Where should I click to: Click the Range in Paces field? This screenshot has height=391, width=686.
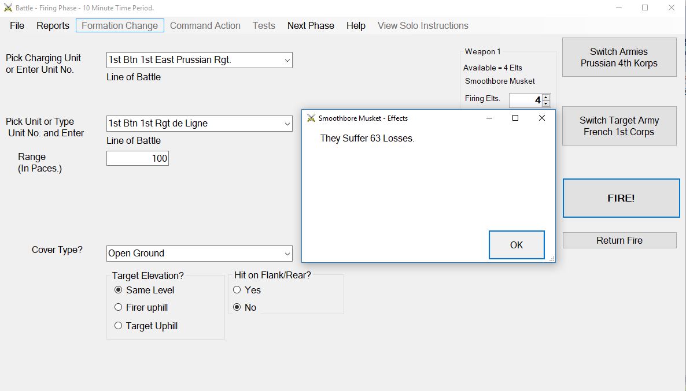(138, 158)
